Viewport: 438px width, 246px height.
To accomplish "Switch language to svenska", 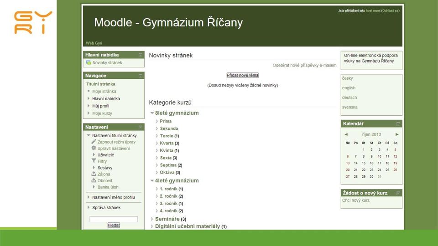I will (x=350, y=107).
